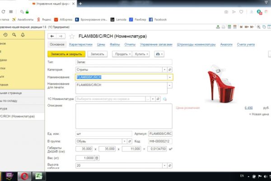This screenshot has height=181, width=271.
Task: Open the Цены tab
Action: pyautogui.click(x=101, y=44)
